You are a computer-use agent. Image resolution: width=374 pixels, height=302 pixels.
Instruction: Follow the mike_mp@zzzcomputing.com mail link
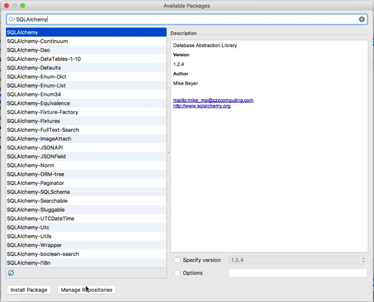(x=213, y=100)
